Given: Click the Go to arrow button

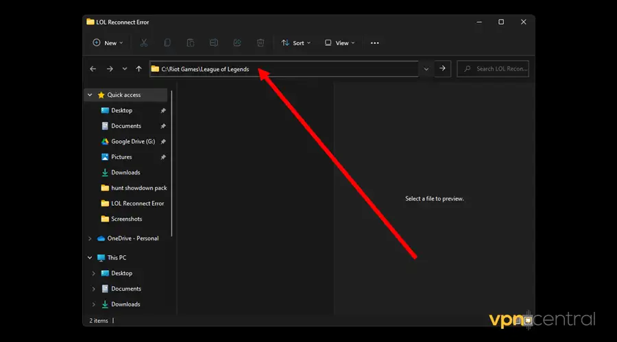Looking at the screenshot, I should click(442, 68).
